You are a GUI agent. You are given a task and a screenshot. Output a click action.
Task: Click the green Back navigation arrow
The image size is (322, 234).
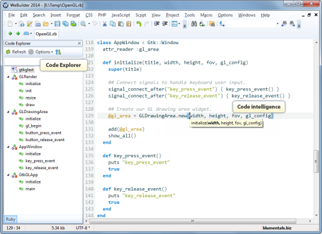point(10,33)
